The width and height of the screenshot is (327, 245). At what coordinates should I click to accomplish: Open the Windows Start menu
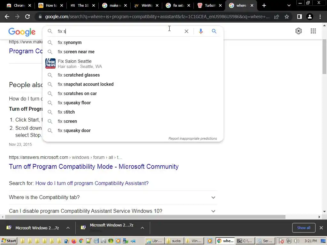[9, 241]
